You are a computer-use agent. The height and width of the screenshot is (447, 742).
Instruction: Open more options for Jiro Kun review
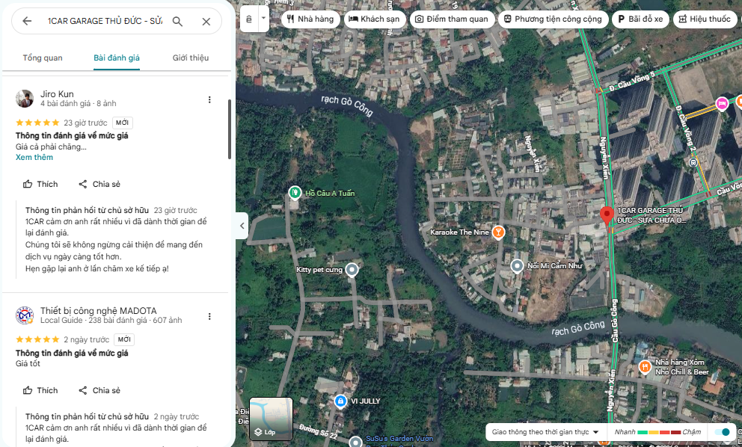tap(209, 99)
